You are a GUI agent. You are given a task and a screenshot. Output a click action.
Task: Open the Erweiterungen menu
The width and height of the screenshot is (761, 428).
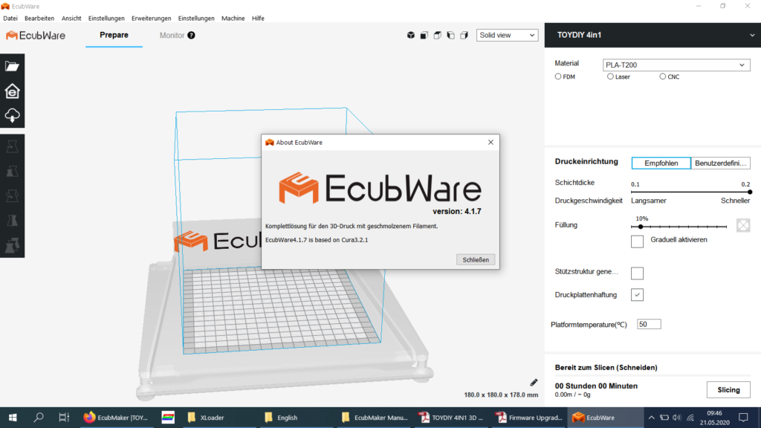151,18
